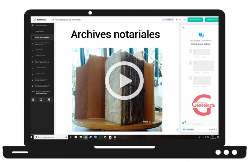Screen dimensions: 249x162
Task: Show hidden system tray icons
Action: 203,137
